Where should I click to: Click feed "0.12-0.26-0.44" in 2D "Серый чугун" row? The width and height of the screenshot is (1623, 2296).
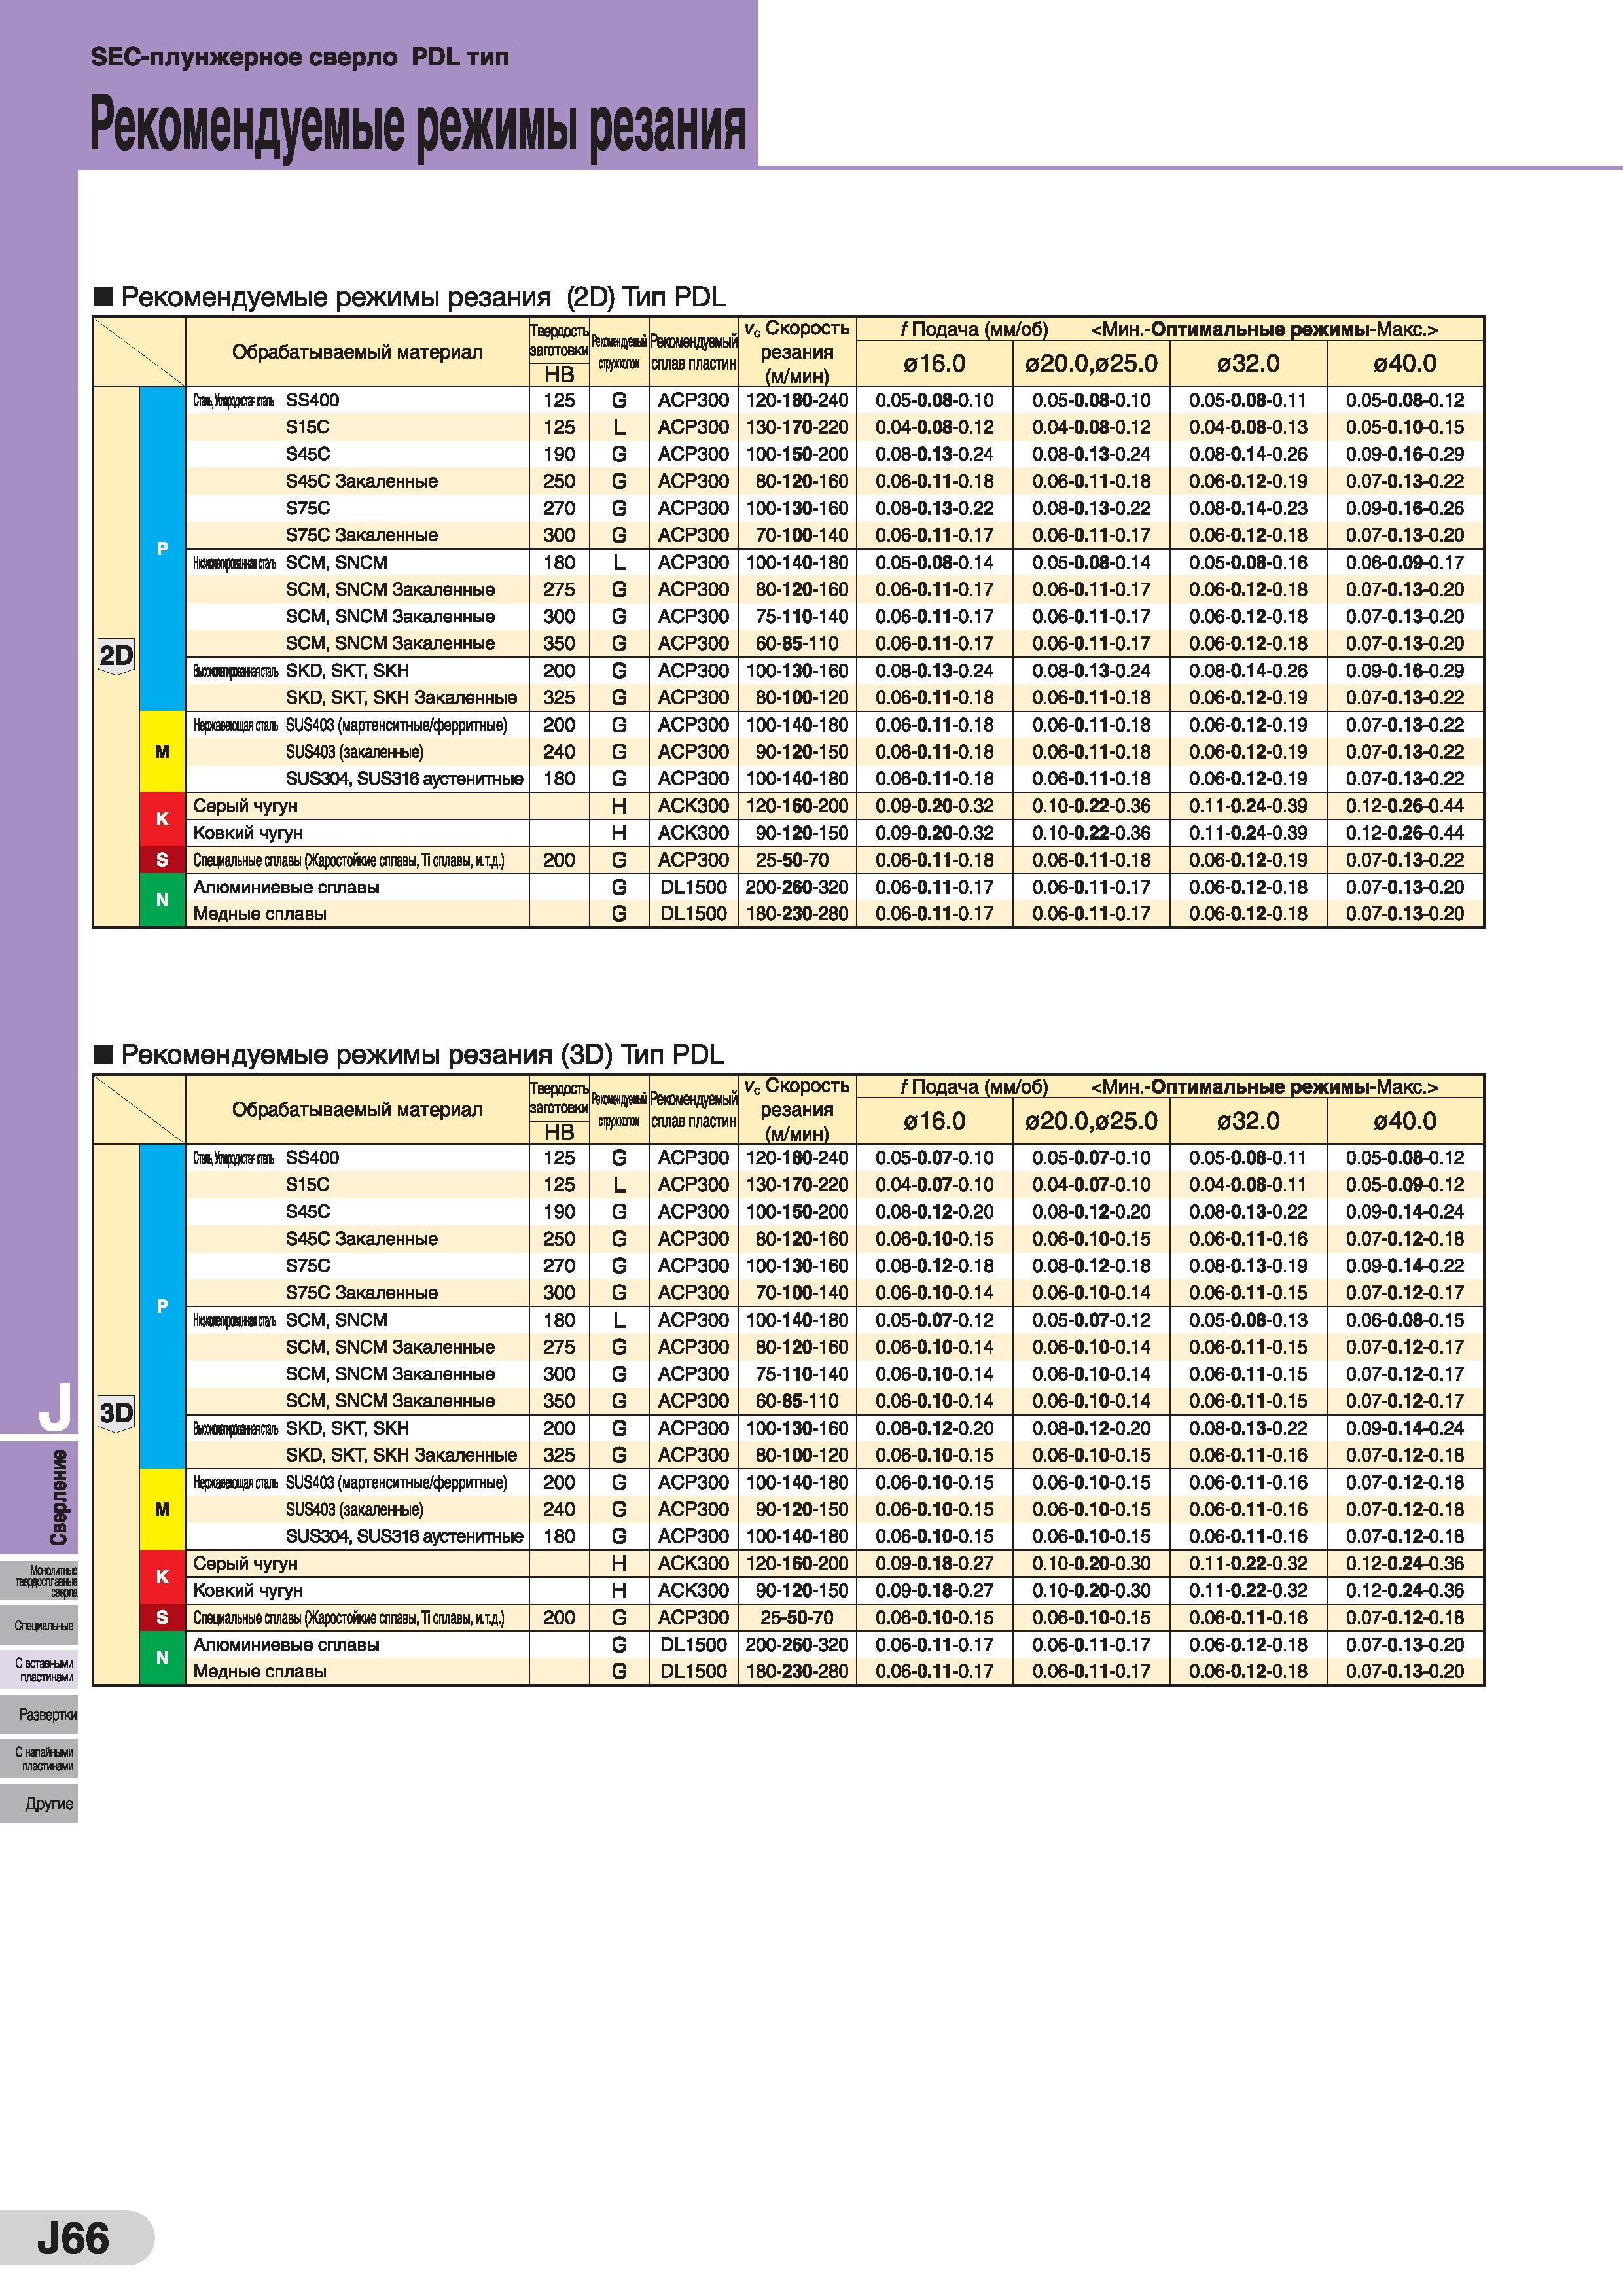(1405, 806)
